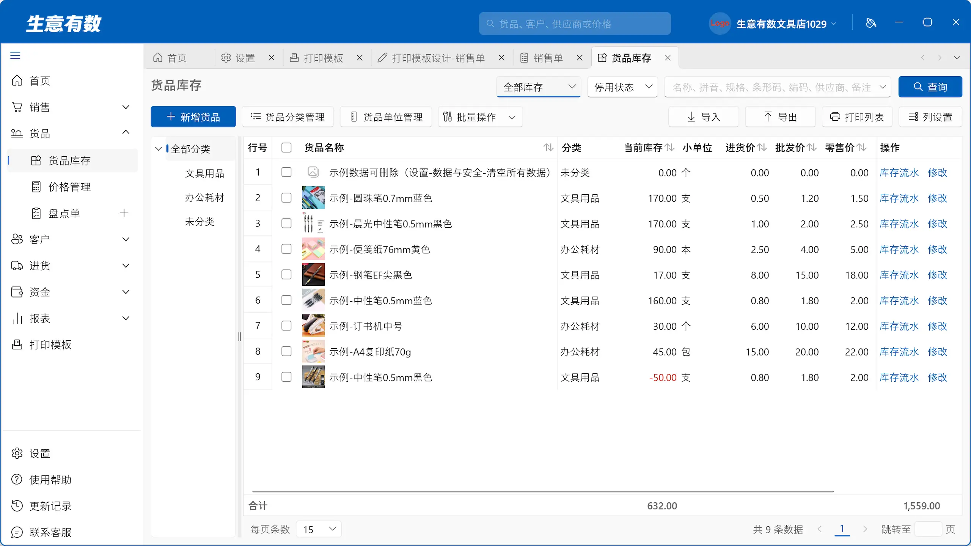This screenshot has width=971, height=546.
Task: Check the box for 示例-便笺纸76mm黄色
Action: coord(286,249)
